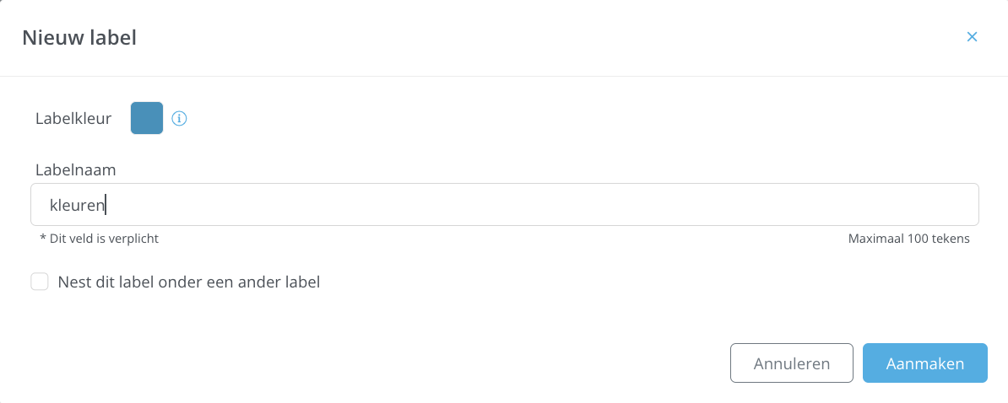Enable nesting under another label checkbox

point(40,282)
